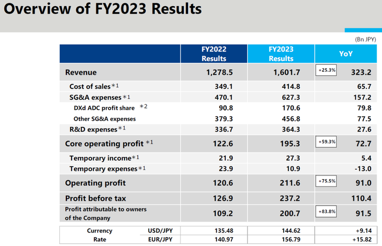Select the Other SG&A expenses label

tap(104, 118)
